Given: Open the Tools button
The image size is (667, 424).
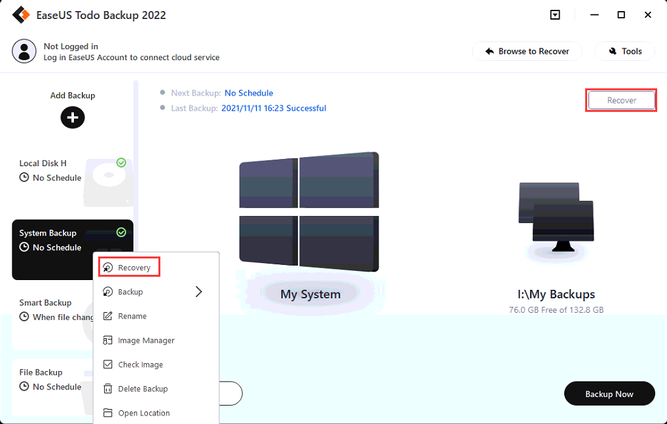Looking at the screenshot, I should pos(624,52).
